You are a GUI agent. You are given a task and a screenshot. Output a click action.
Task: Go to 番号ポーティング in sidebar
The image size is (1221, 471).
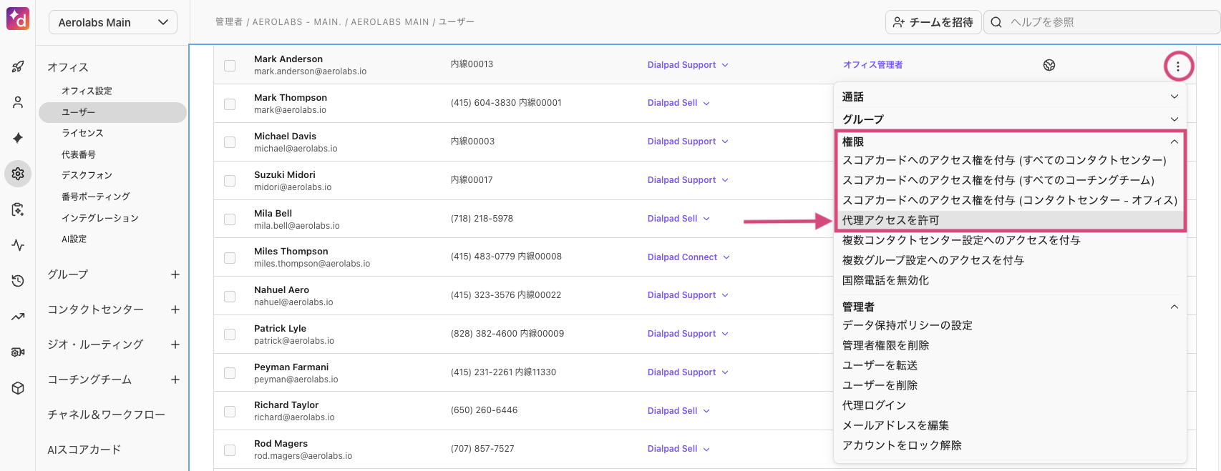(x=96, y=197)
